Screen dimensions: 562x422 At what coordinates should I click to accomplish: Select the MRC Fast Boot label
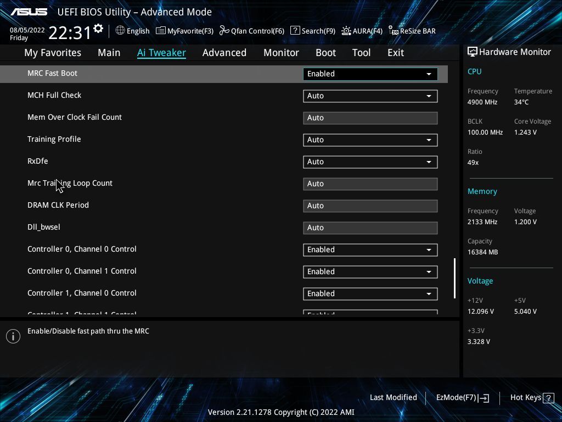point(52,73)
